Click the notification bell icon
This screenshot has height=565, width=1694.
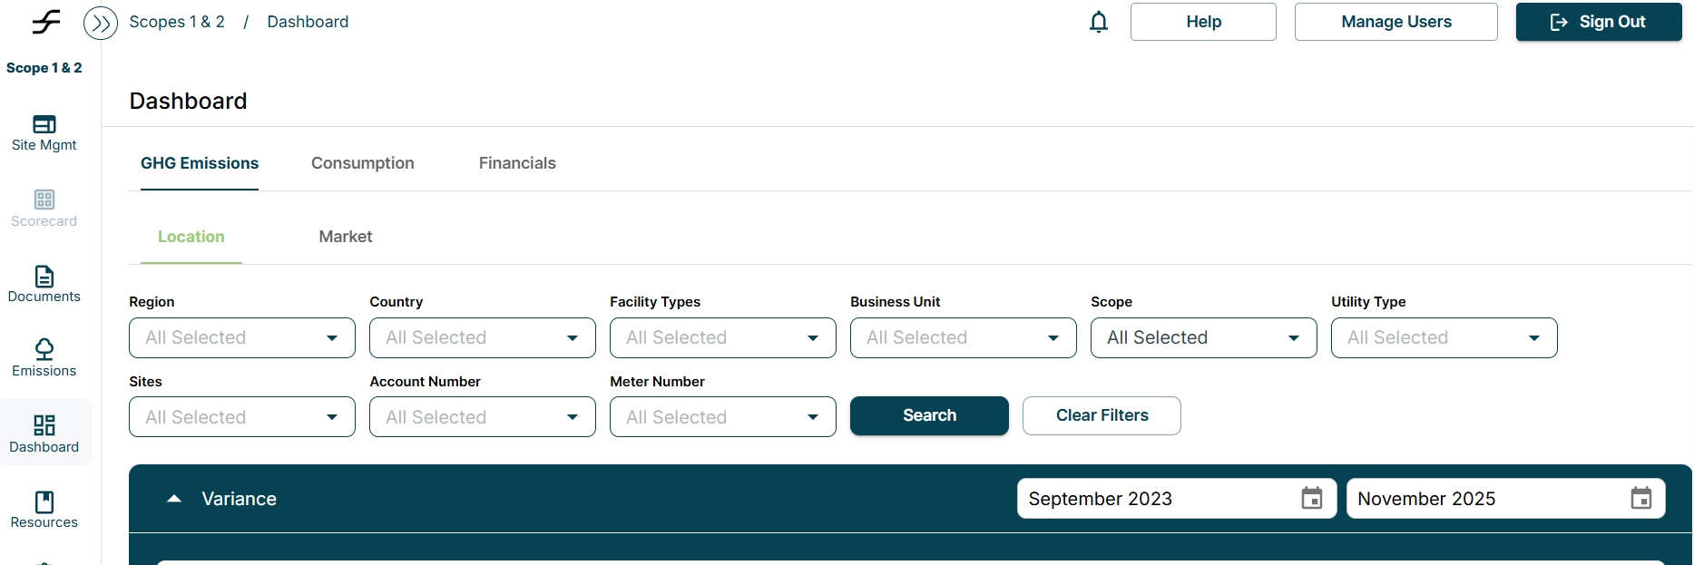tap(1098, 22)
